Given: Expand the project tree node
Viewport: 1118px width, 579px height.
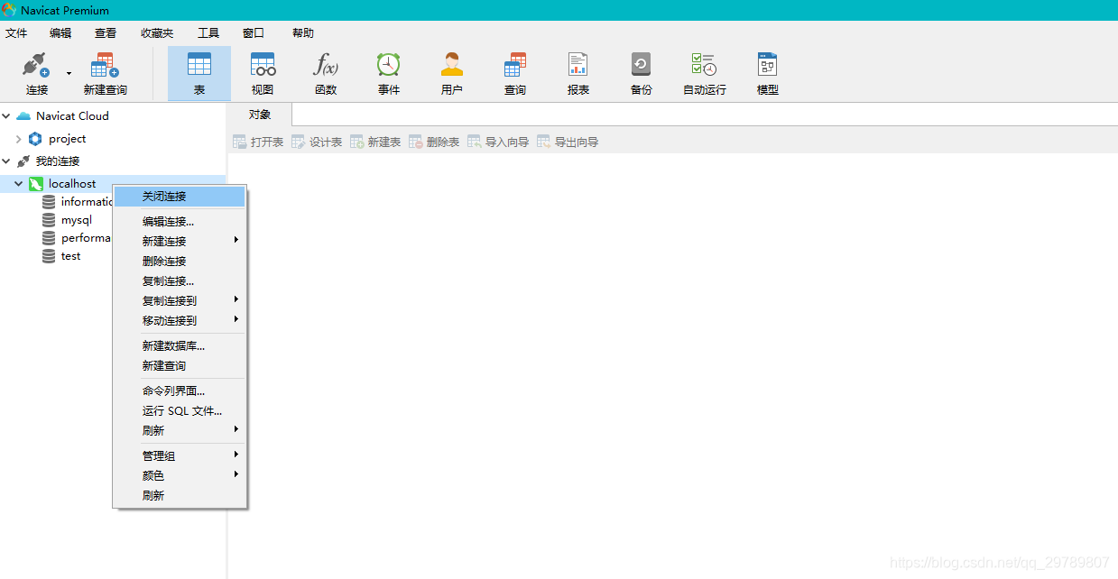Looking at the screenshot, I should point(19,139).
